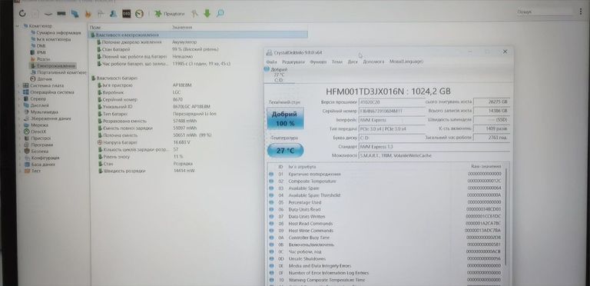Click the flame stability test toolbar icon

click(88, 14)
